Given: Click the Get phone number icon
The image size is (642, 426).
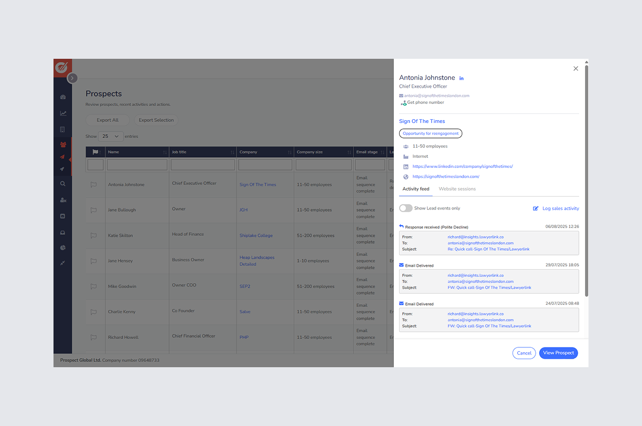Looking at the screenshot, I should [403, 103].
